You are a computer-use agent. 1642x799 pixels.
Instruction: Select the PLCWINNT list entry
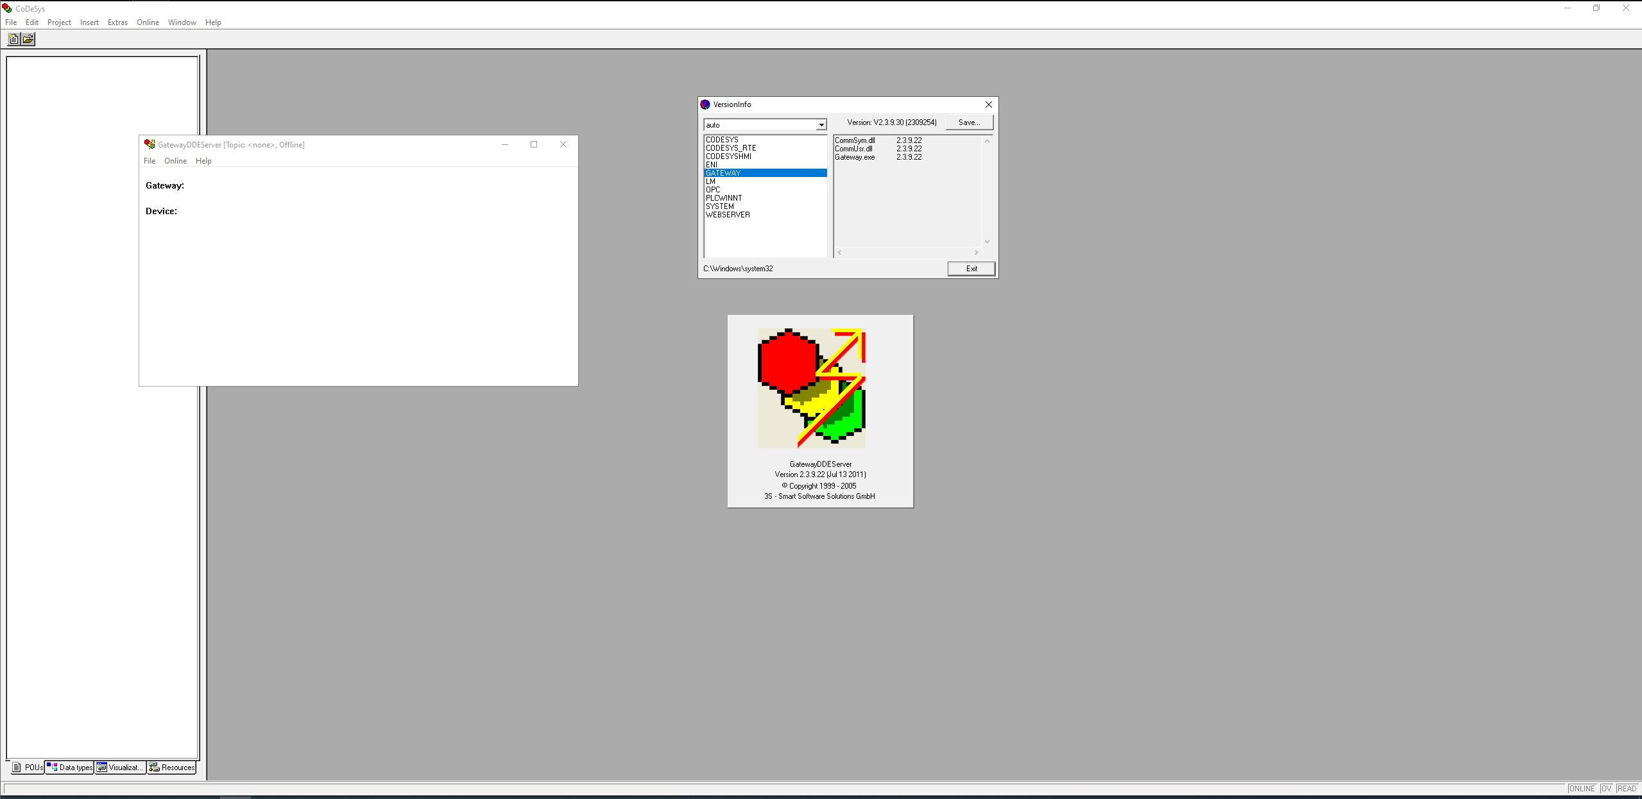(724, 198)
